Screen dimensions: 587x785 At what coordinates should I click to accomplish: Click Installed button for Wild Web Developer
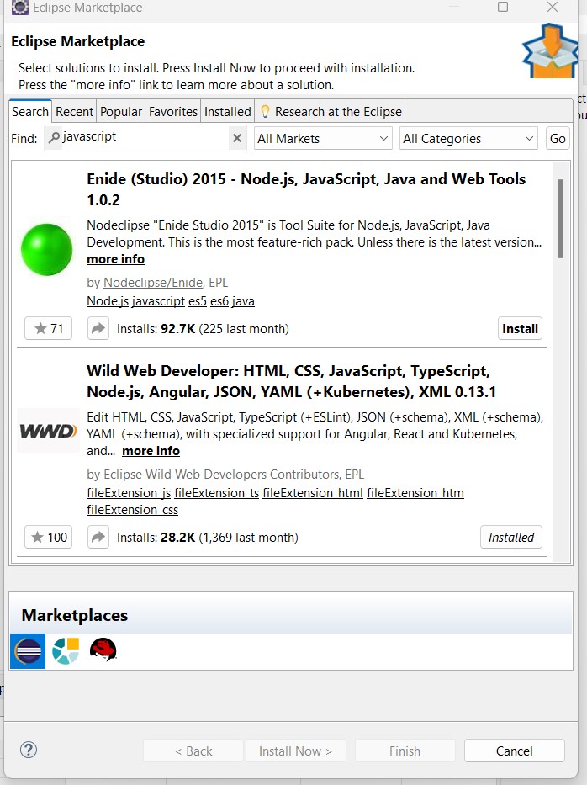[511, 537]
